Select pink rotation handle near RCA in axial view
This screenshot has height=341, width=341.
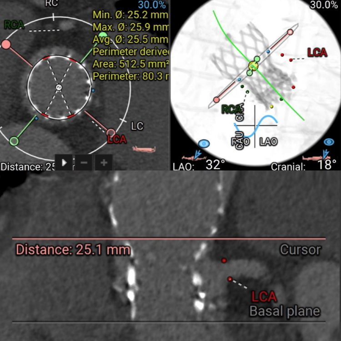(x=6, y=45)
